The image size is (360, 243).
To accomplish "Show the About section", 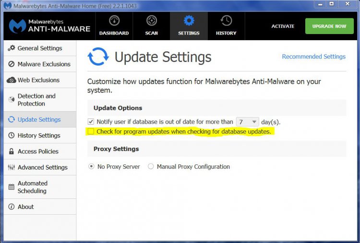I will [x=40, y=207].
